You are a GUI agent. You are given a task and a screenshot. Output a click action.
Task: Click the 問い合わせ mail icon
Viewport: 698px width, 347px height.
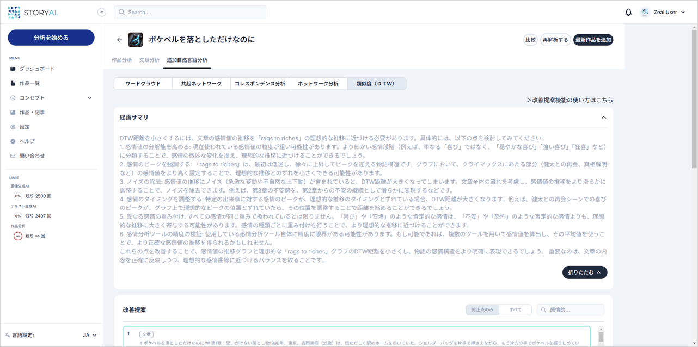tap(13, 156)
